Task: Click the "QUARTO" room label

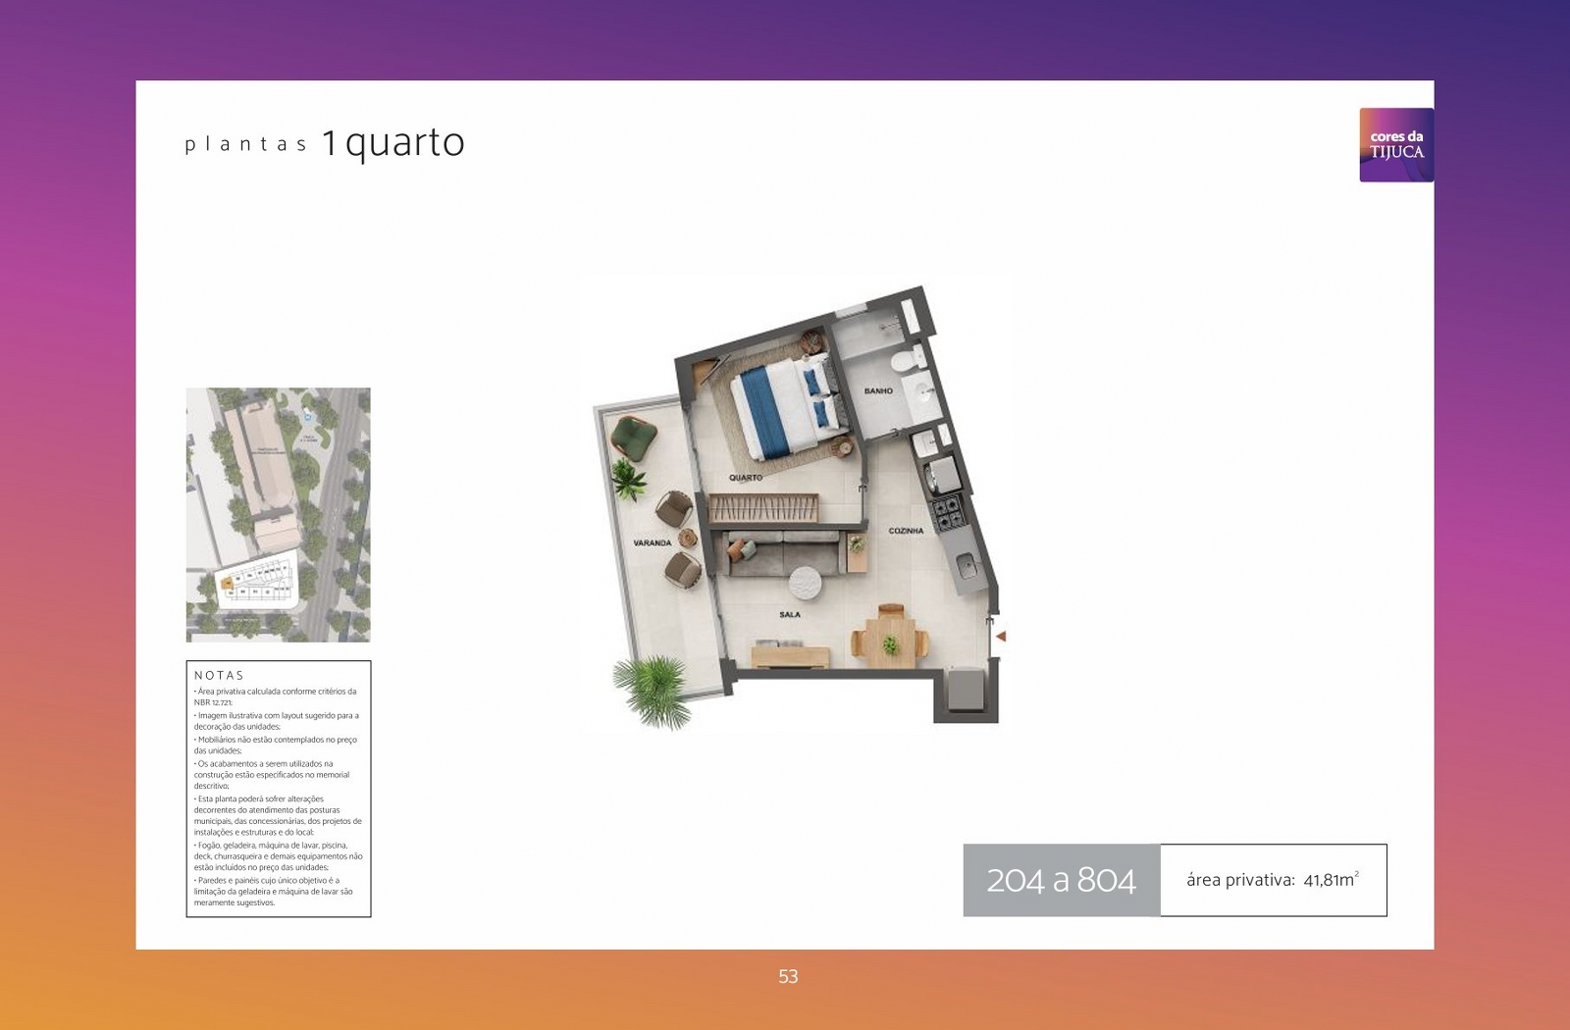Action: click(x=746, y=478)
